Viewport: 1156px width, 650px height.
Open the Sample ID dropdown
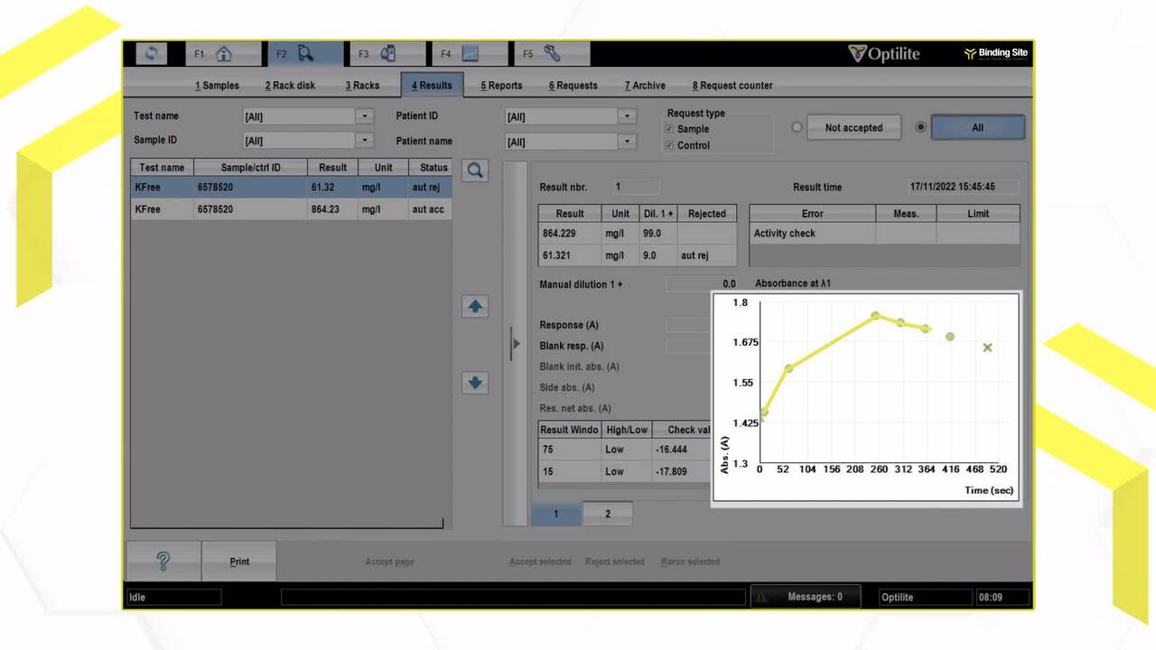pos(365,141)
